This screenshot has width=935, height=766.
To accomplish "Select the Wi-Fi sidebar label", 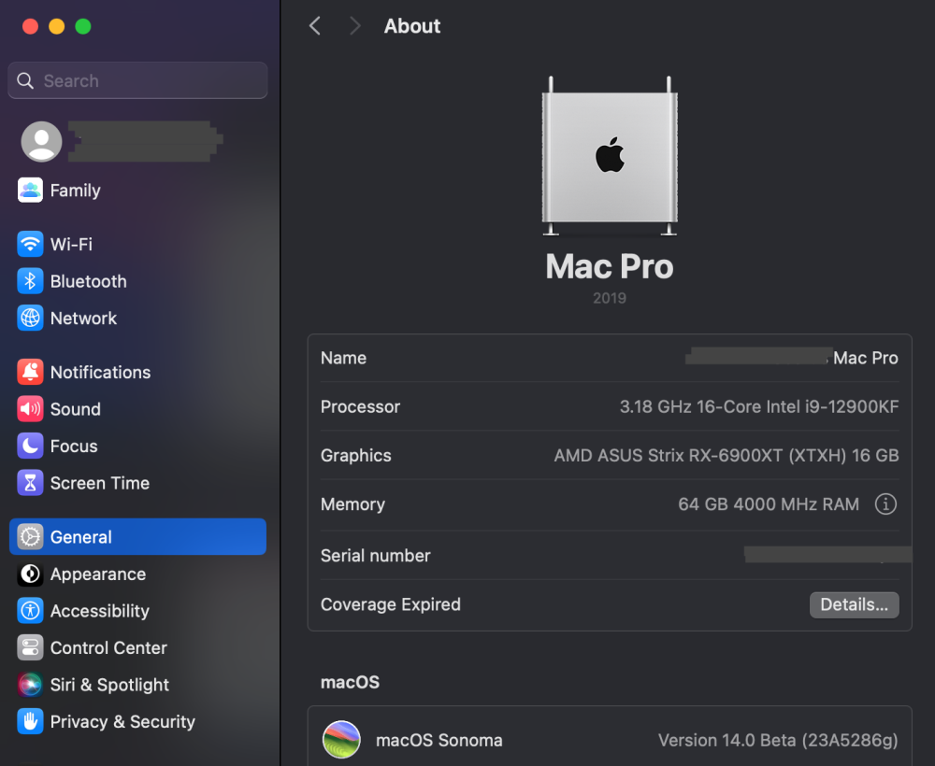I will click(x=71, y=244).
